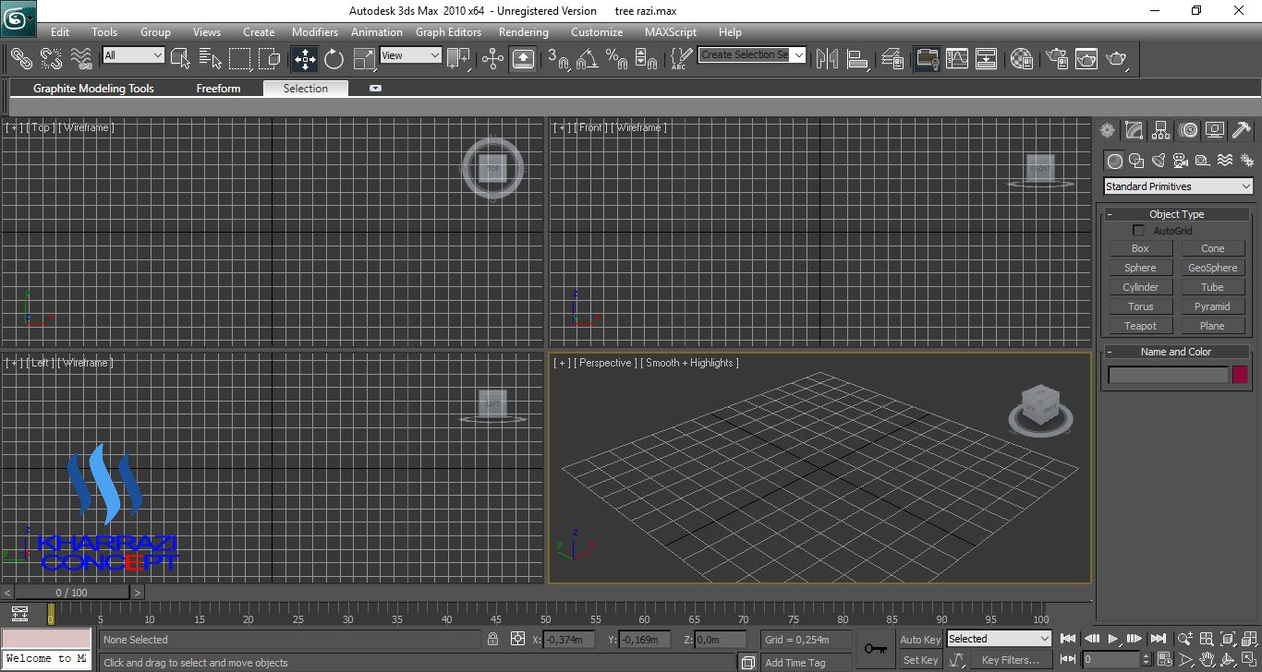Open the Graph Editors menu
1262x672 pixels.
click(x=448, y=32)
